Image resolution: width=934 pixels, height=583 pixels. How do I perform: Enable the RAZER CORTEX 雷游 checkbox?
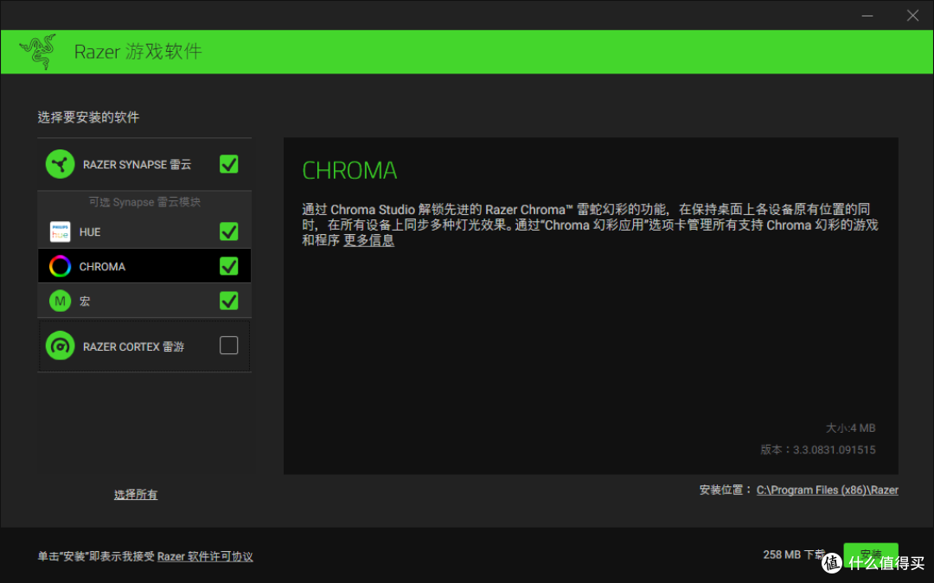[x=228, y=345]
